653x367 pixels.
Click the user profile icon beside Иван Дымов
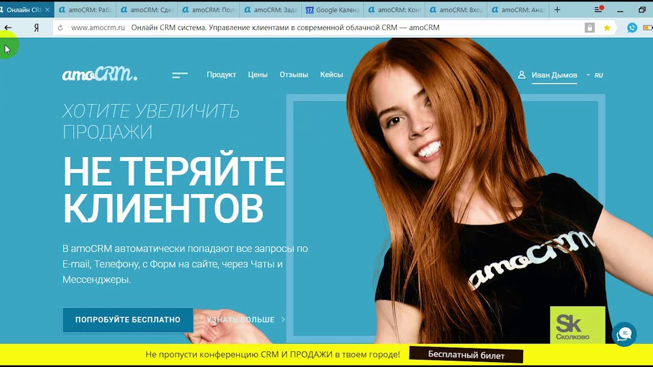(521, 75)
